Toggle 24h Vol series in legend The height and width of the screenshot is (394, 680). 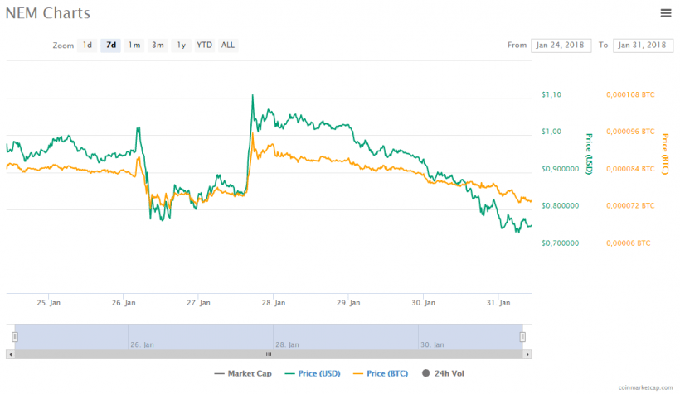(x=442, y=374)
